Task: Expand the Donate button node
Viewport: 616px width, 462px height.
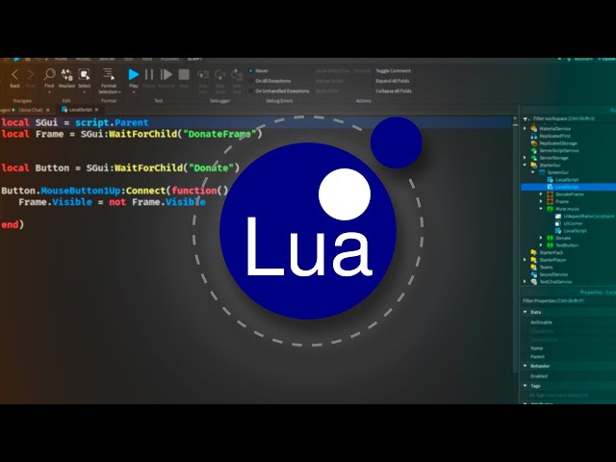Action: pyautogui.click(x=541, y=238)
